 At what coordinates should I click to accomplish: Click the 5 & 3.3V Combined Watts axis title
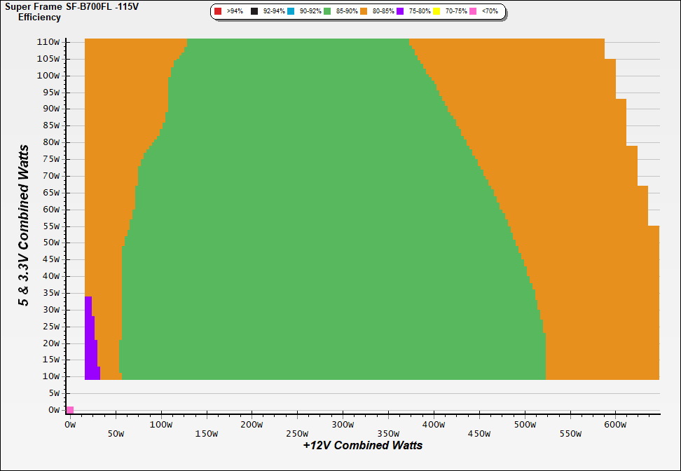24,226
